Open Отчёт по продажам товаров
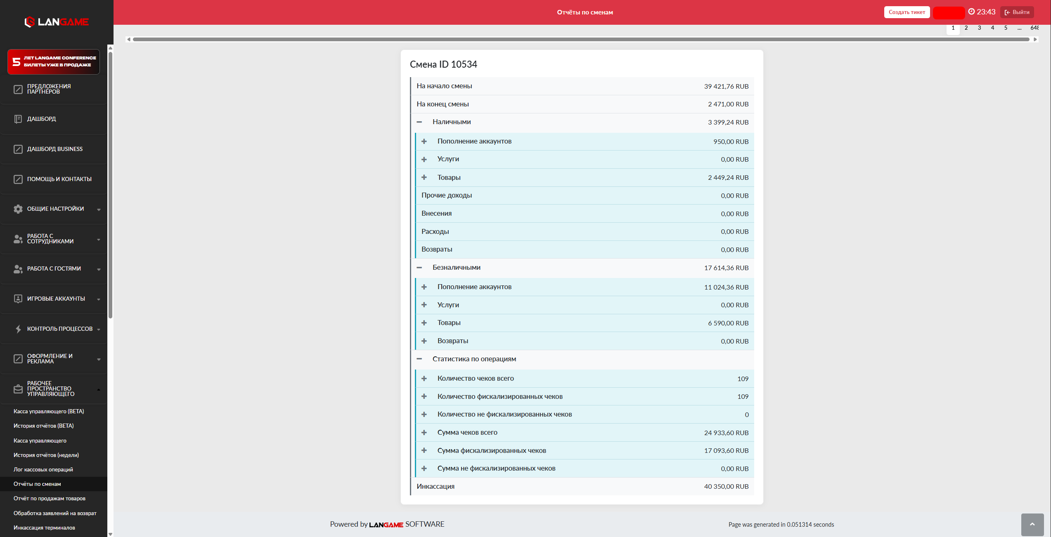 tap(50, 498)
